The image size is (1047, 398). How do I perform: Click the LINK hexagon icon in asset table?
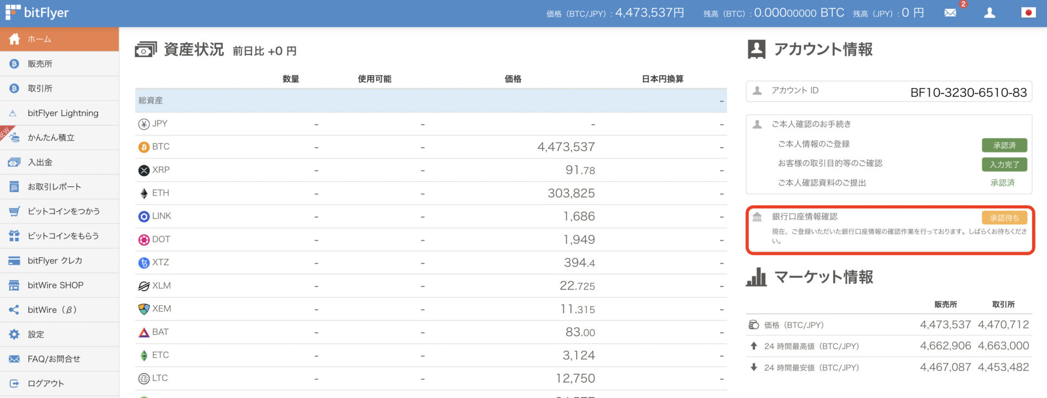coord(144,217)
